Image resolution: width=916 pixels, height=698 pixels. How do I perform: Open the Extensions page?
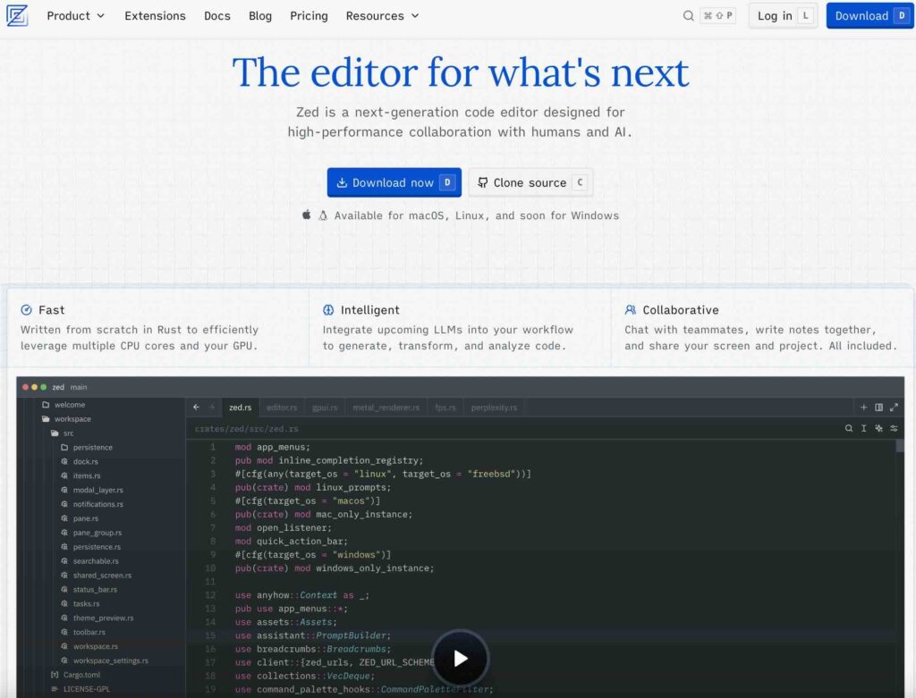point(155,16)
